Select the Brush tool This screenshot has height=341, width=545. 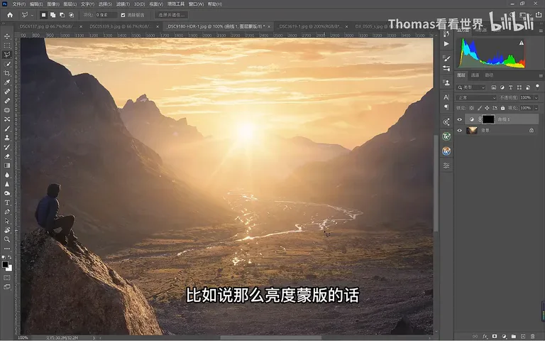tap(7, 129)
